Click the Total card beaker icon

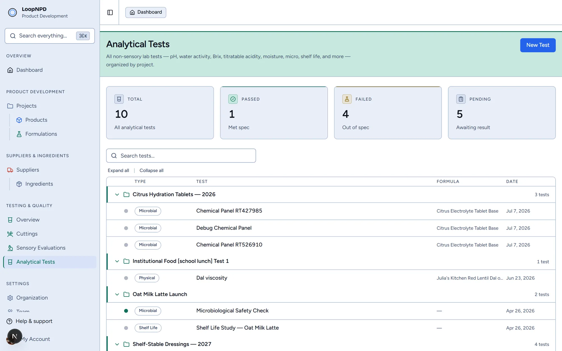coord(119,99)
